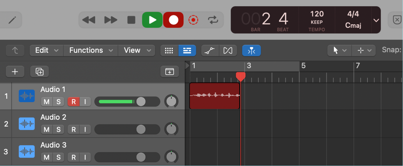
Task: Click Audio 2 volume slider
Action: [127, 129]
